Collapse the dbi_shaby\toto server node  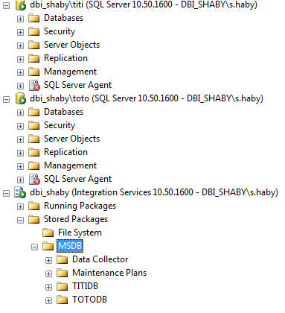tap(6, 100)
